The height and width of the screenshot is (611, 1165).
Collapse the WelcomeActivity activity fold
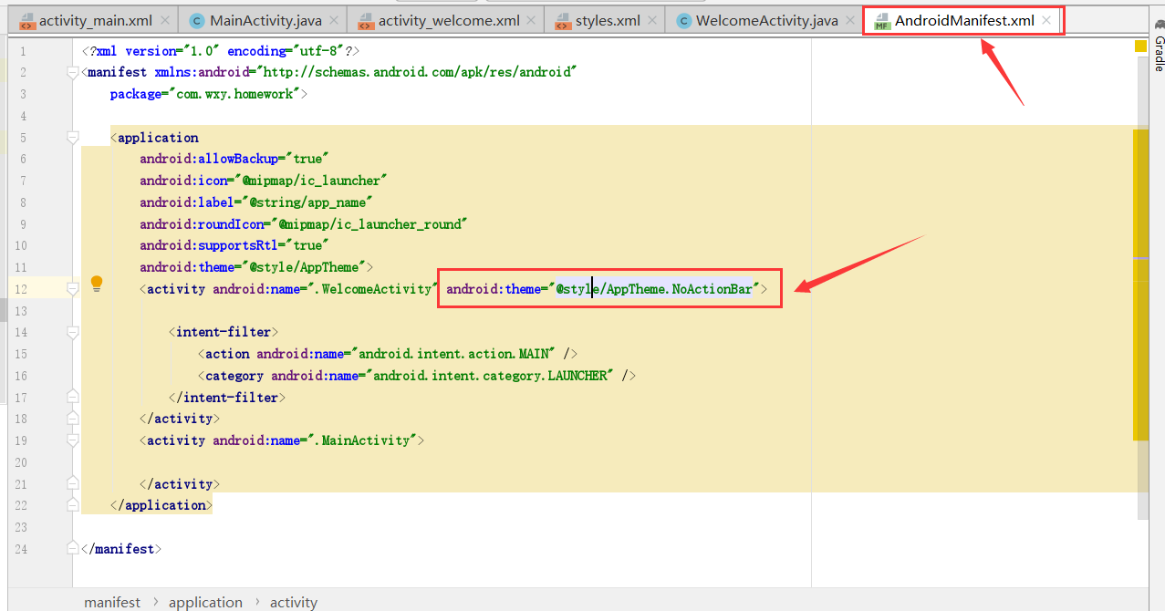(x=73, y=289)
